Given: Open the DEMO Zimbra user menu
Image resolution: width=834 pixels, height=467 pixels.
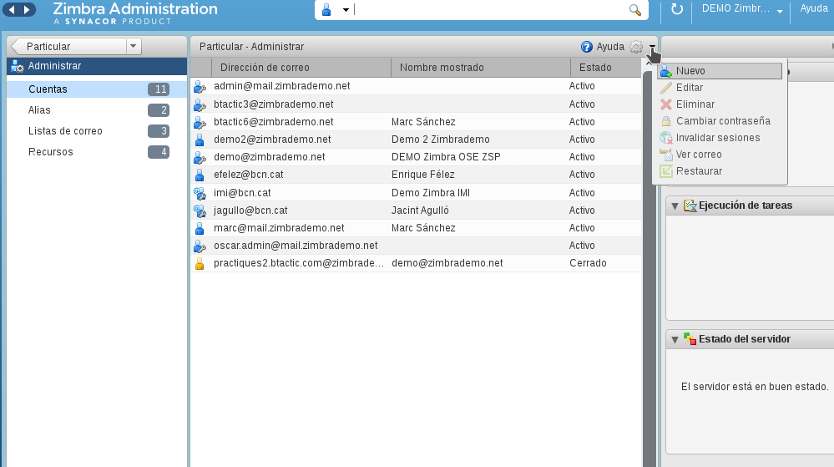Looking at the screenshot, I should tap(741, 9).
